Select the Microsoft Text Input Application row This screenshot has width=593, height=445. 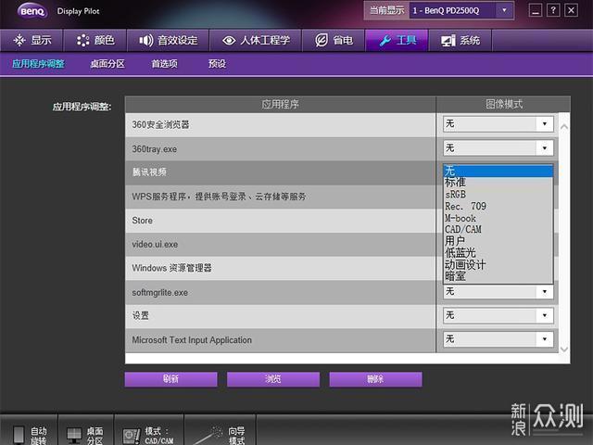(x=280, y=340)
